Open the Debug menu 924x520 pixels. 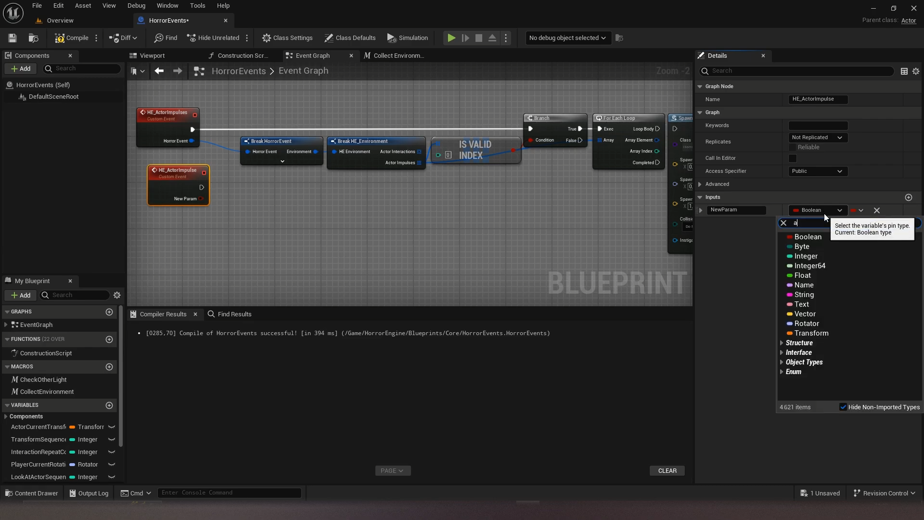pos(136,6)
